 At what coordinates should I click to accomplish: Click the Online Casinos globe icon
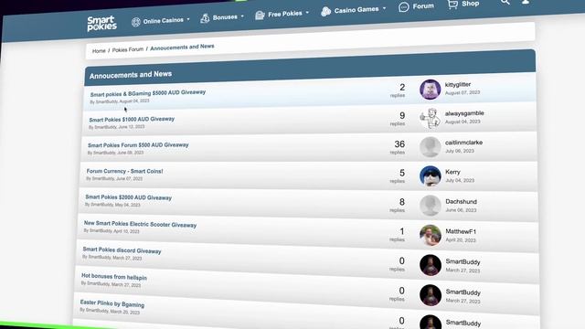pyautogui.click(x=136, y=22)
